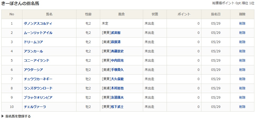This screenshot has width=257, height=119.
Task: Open horse ダノンアスコルティ
Action: [38, 24]
